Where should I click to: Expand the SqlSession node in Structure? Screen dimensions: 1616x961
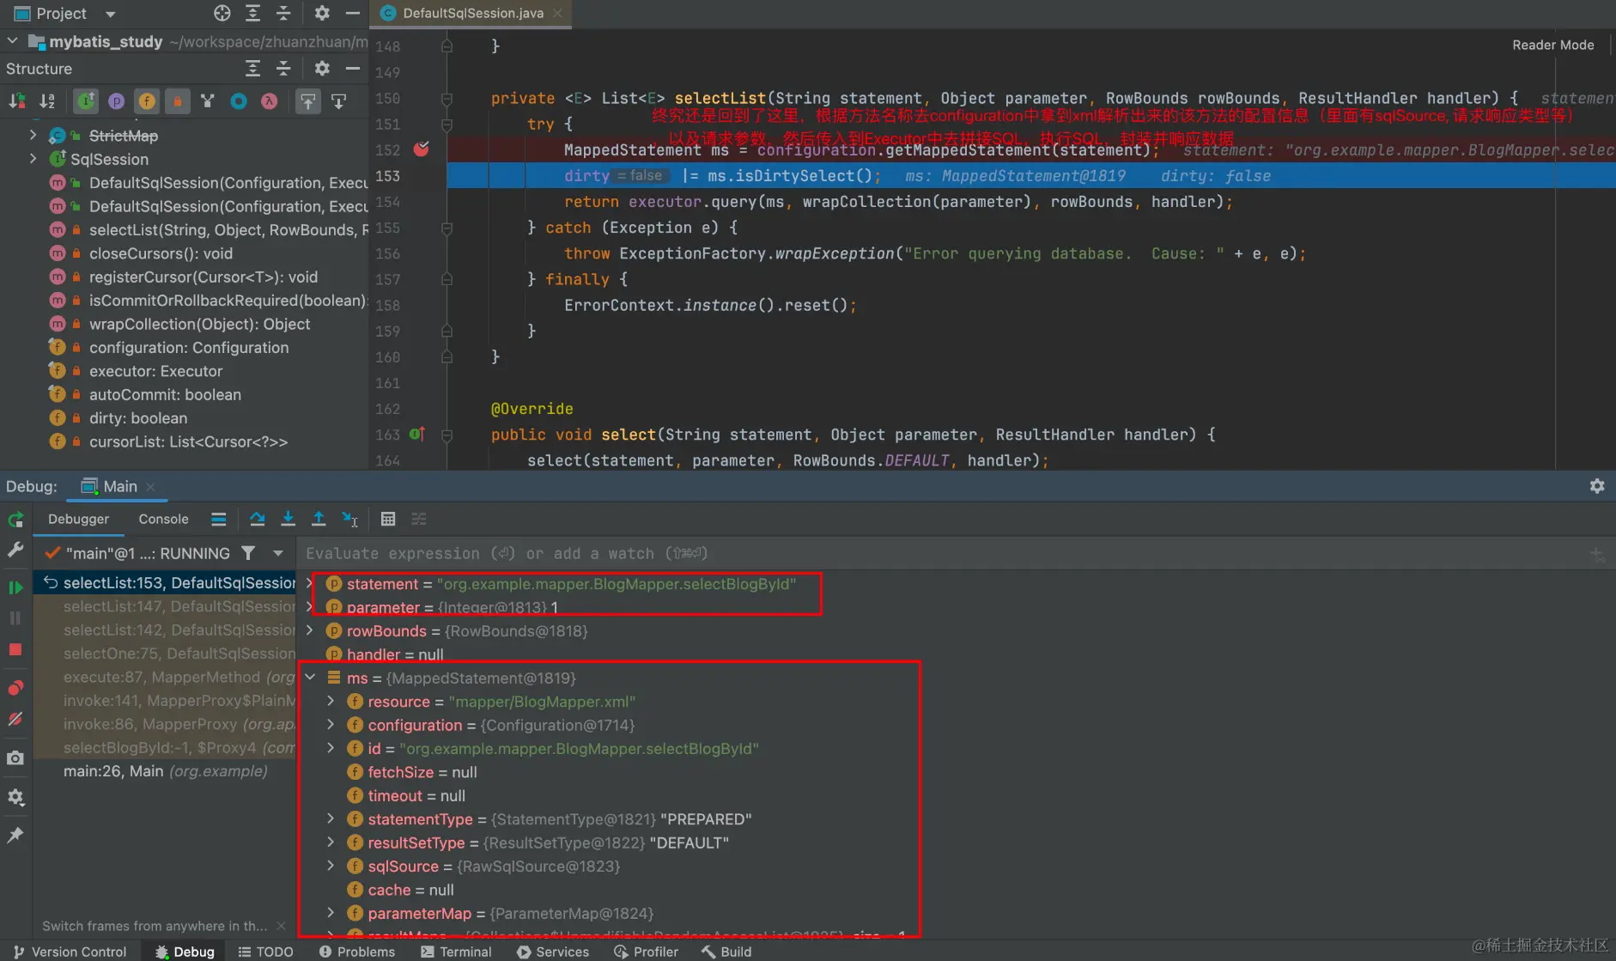[33, 159]
